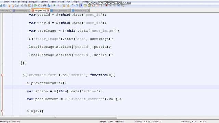Toggle the Function List icon

click(x=93, y=5)
